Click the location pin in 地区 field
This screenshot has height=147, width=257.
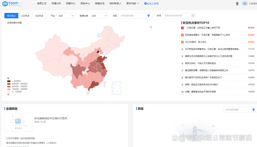coord(149,16)
